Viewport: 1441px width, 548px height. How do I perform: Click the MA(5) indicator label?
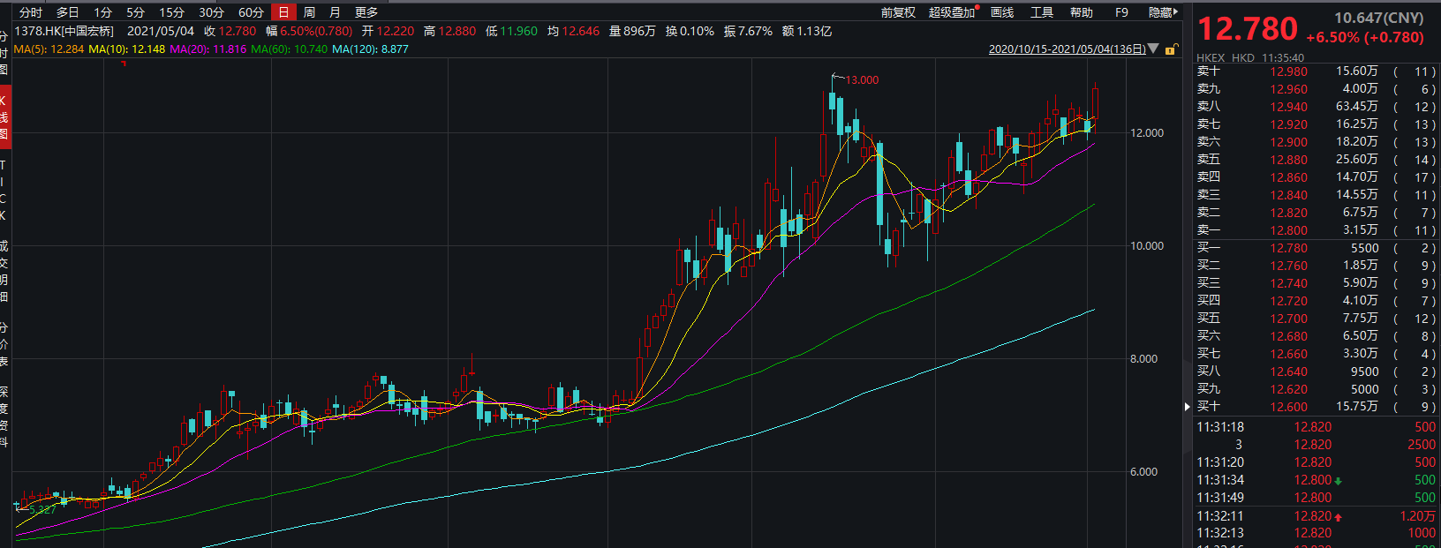[x=49, y=49]
